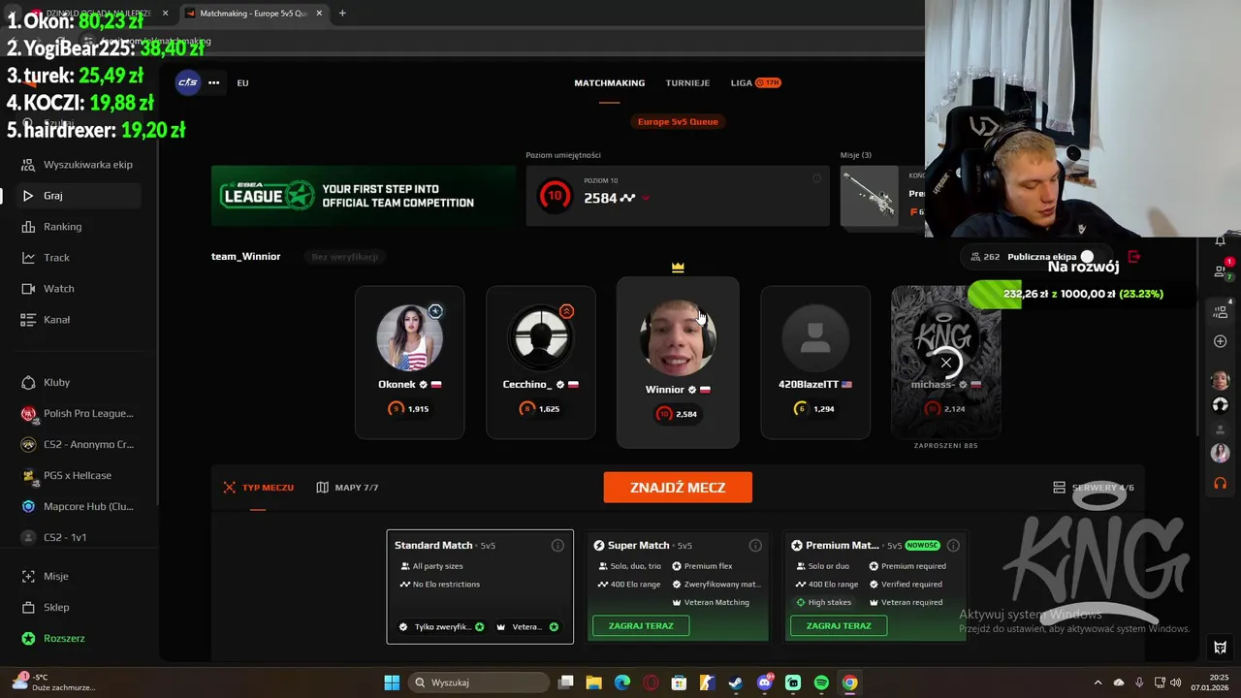Expand the Poziom 10 Elo 2584 card

pyautogui.click(x=678, y=196)
